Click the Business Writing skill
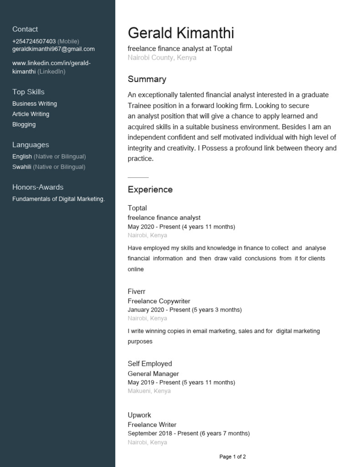Screen dimensions: 350x467 (x=35, y=104)
